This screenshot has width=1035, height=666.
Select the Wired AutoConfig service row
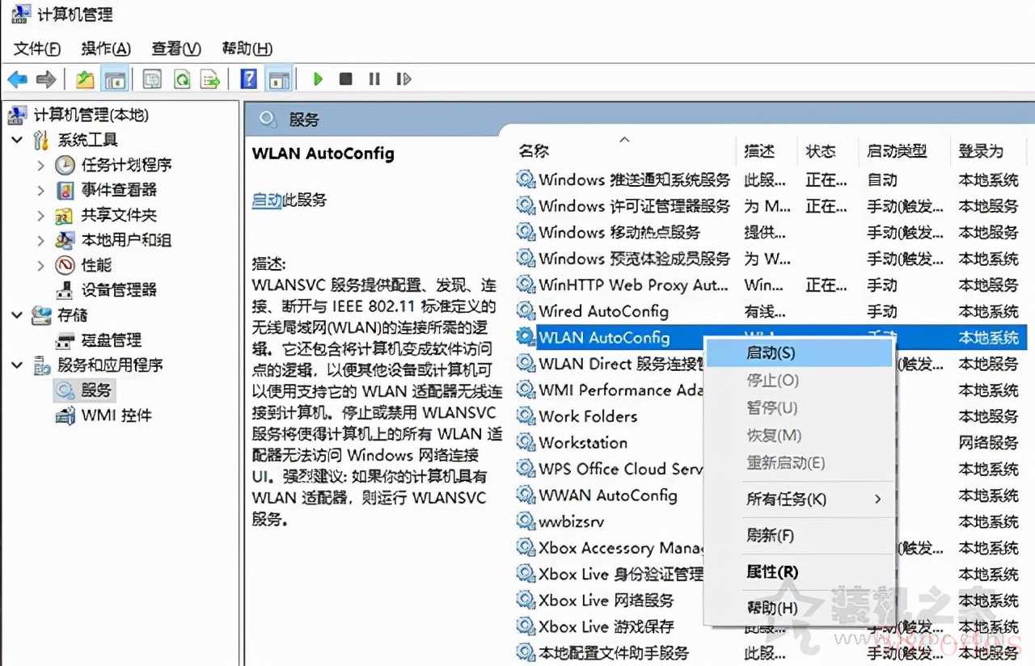coord(603,311)
